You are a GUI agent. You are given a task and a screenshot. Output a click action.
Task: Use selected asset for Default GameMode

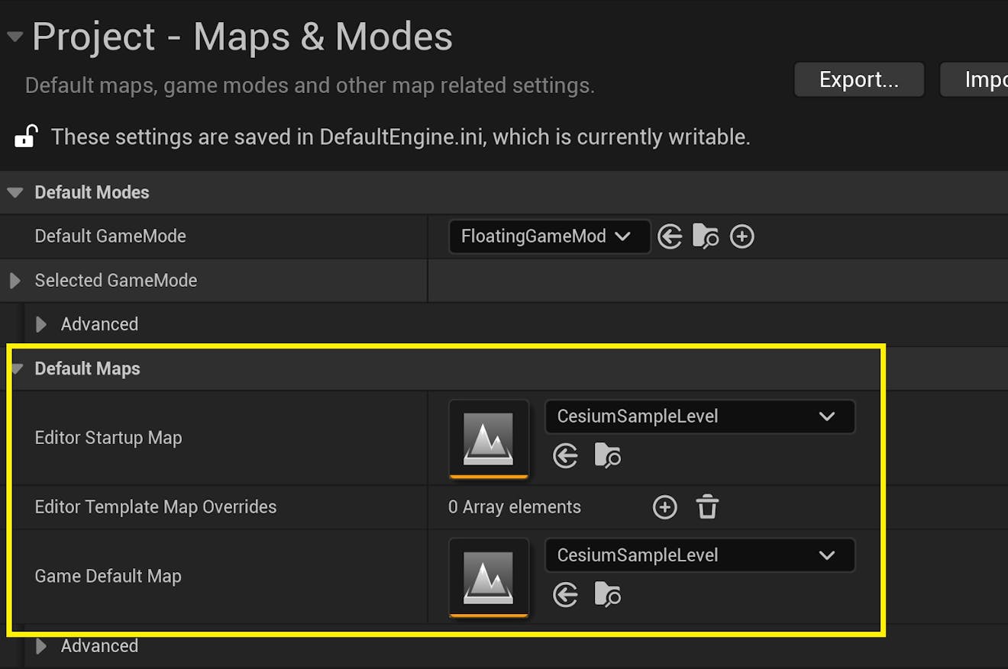670,236
